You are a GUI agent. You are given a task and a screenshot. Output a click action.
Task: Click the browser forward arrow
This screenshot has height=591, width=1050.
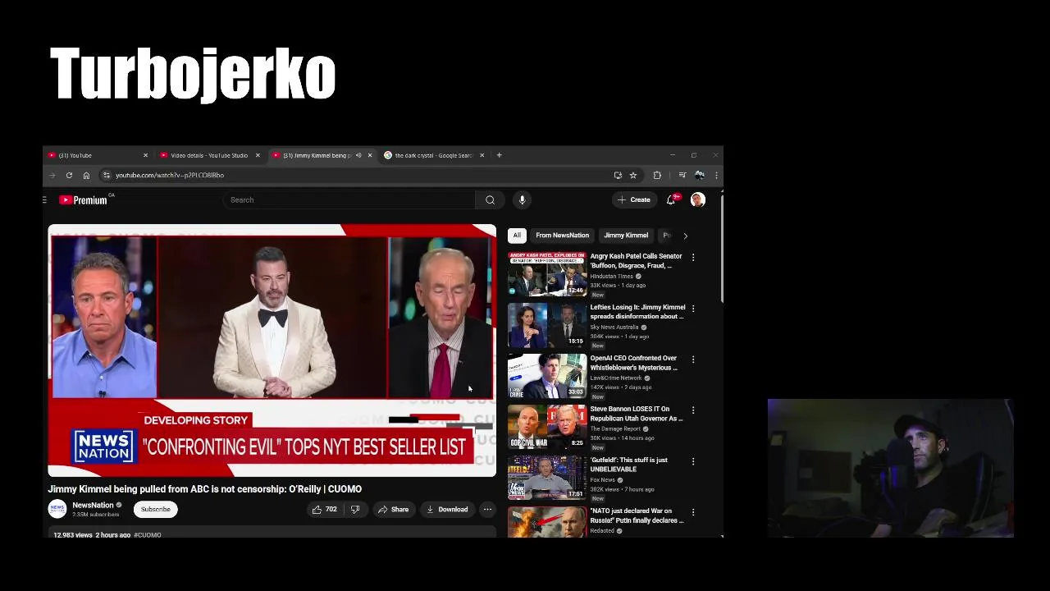coord(52,175)
